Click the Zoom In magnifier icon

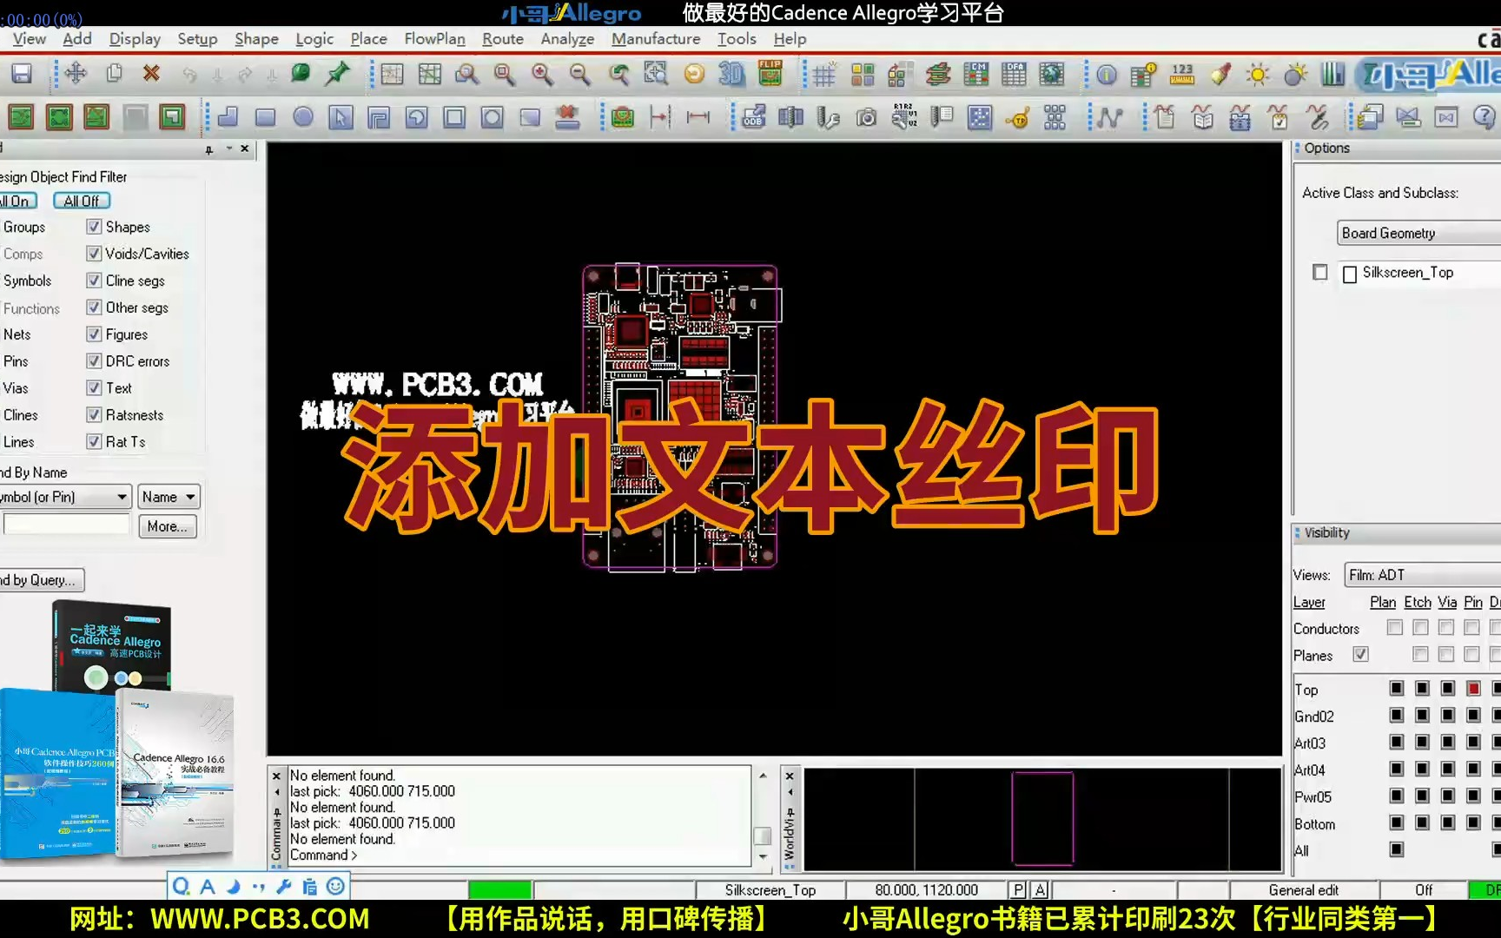click(x=542, y=74)
